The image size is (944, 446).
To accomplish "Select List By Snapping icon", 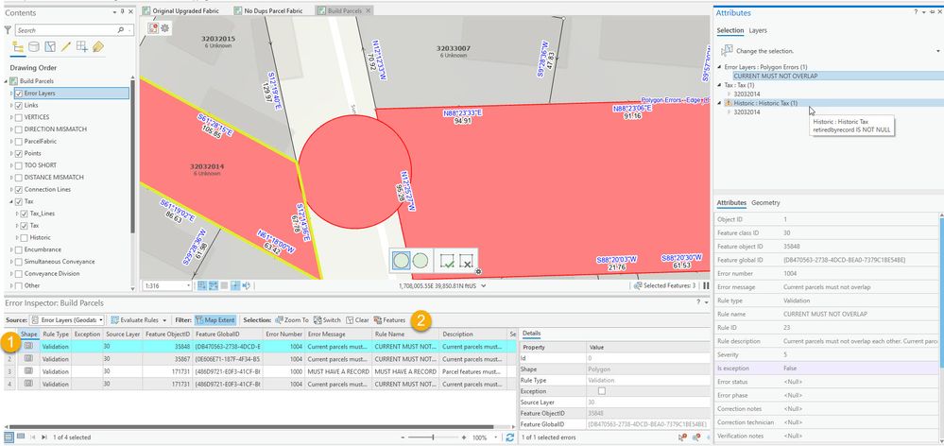I will tap(82, 47).
